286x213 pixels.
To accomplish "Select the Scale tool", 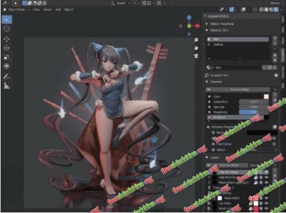I will point(7,57).
